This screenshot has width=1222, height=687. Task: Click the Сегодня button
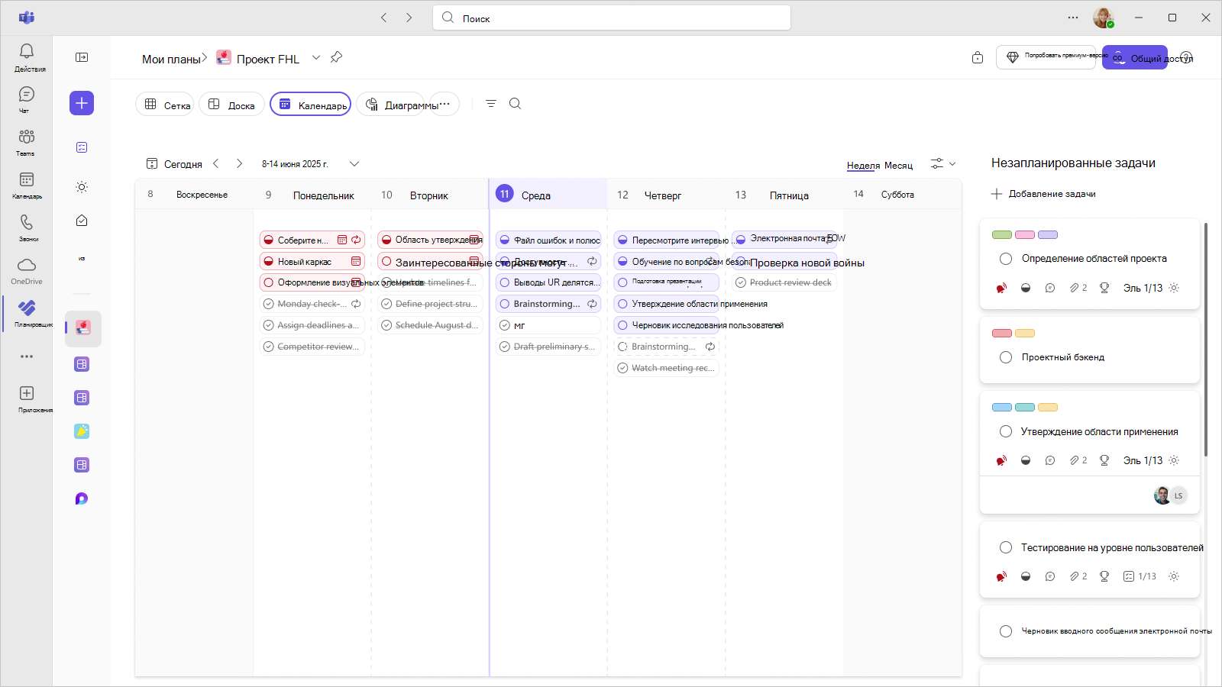175,164
